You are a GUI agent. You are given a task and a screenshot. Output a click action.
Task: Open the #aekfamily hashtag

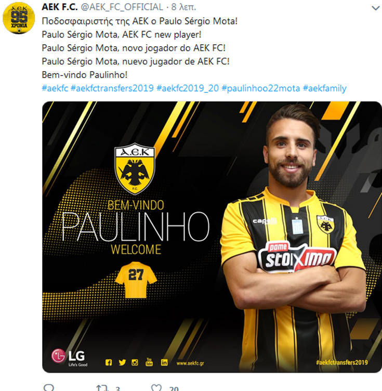324,88
